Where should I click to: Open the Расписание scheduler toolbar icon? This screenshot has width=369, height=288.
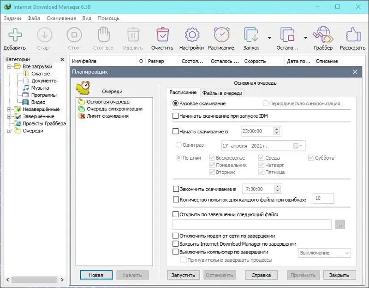pos(221,35)
